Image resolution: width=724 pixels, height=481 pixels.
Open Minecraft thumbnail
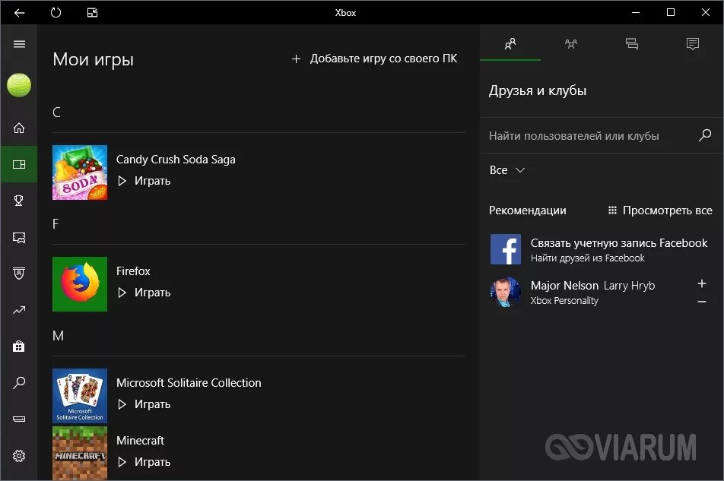[x=80, y=453]
